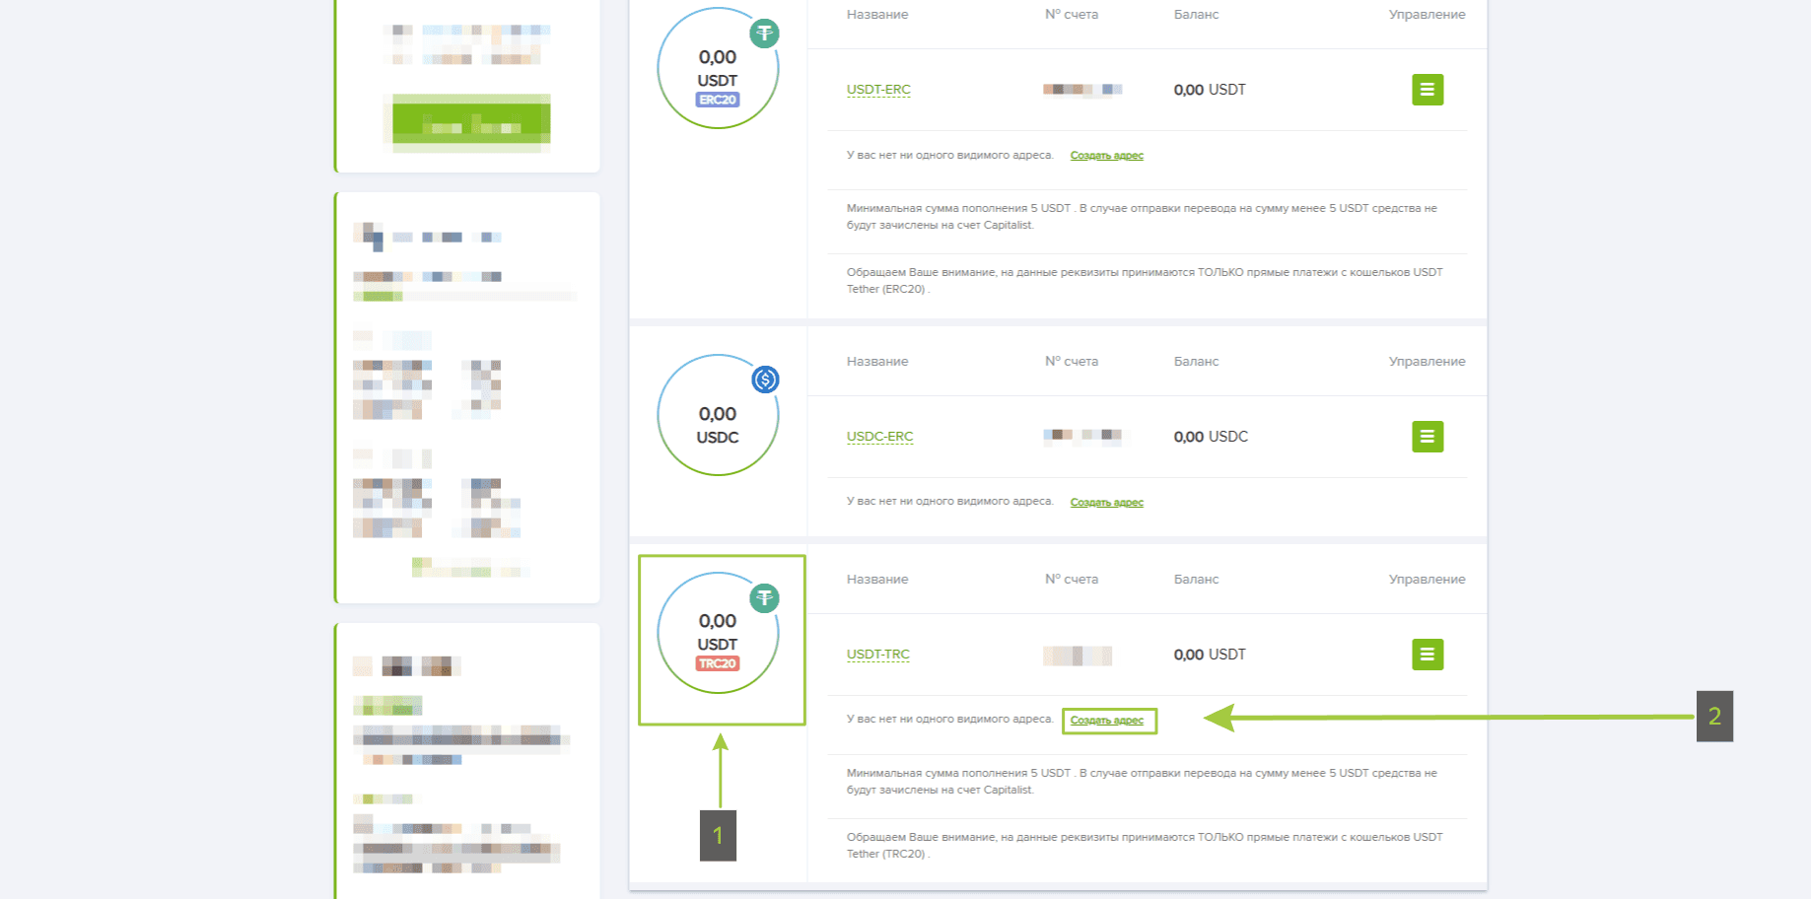Click the Tether icon on ERC20 balance circle

pyautogui.click(x=765, y=34)
